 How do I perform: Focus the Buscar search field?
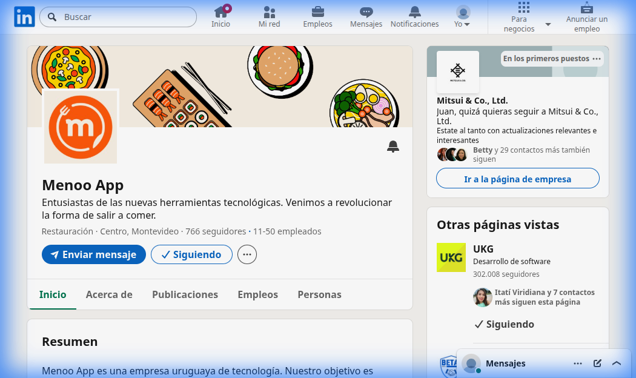(118, 17)
